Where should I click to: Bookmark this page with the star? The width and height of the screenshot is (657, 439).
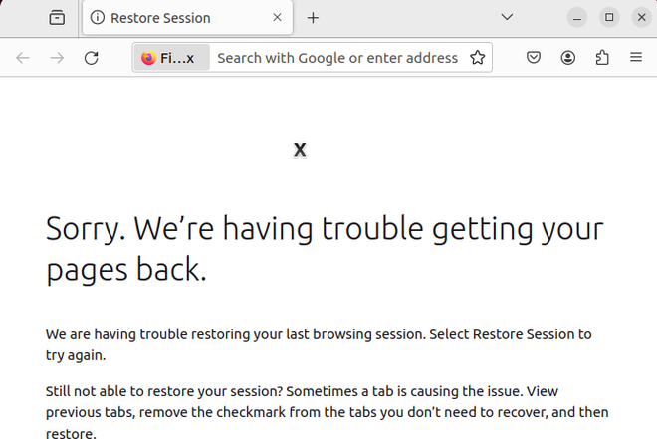tap(478, 58)
